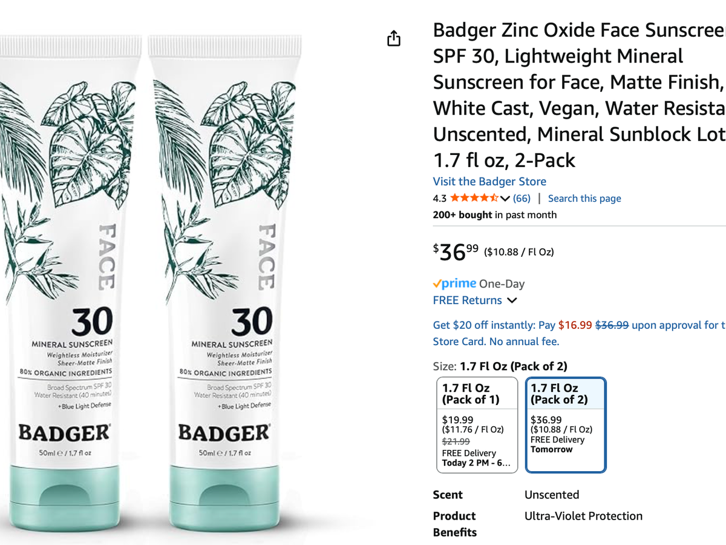Image resolution: width=726 pixels, height=545 pixels.
Task: Click the share icon above the product image
Action: [394, 38]
